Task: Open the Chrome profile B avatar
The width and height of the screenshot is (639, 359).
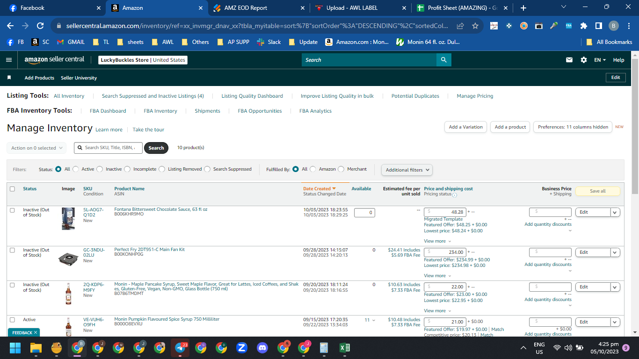Action: [614, 26]
